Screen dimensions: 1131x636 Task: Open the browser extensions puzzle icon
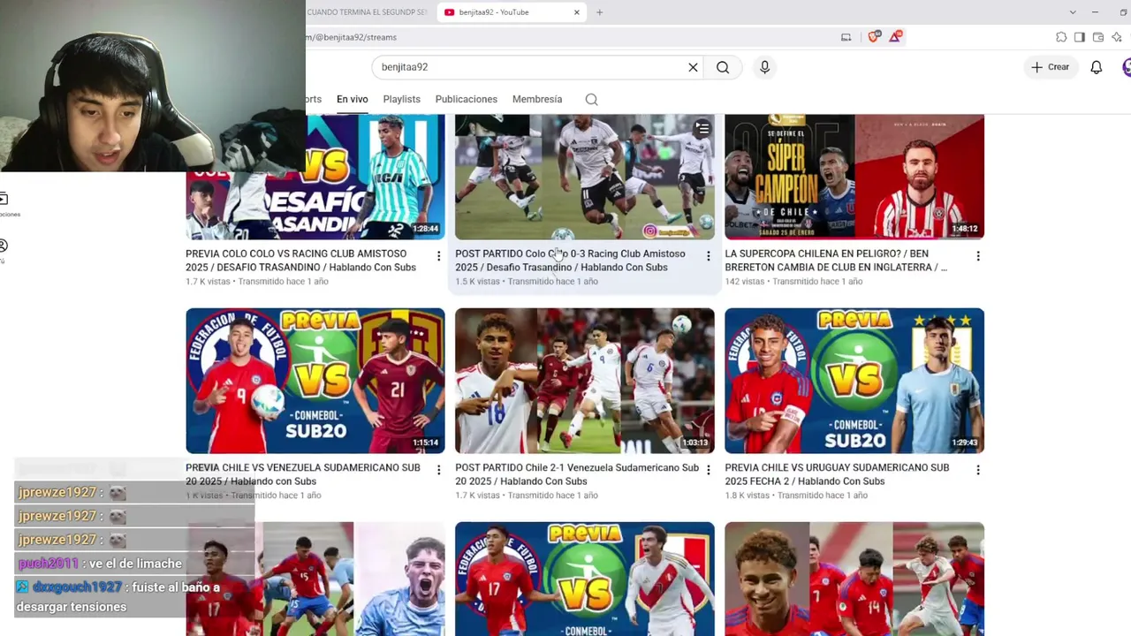[x=1061, y=37]
